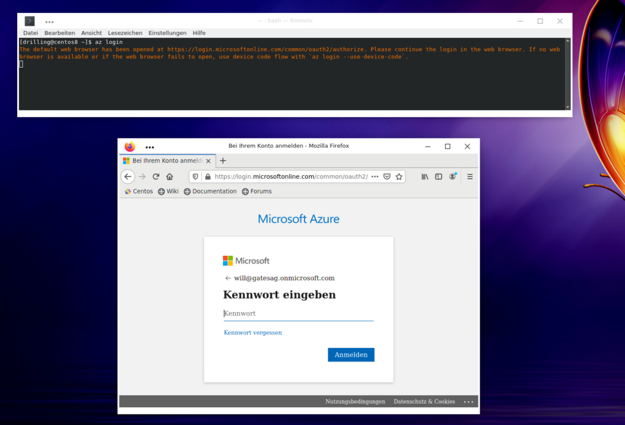Click the 'az login' command text in Konsole
625x425 pixels.
pyautogui.click(x=109, y=42)
